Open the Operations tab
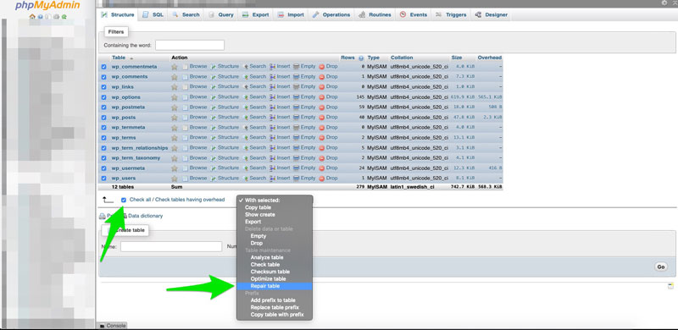The height and width of the screenshot is (330, 678). coord(331,14)
